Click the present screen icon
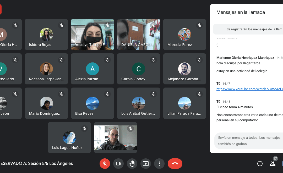 (x=146, y=163)
